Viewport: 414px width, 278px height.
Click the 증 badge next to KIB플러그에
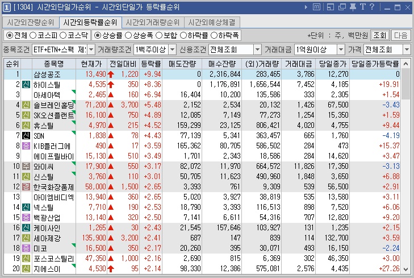pyautogui.click(x=26, y=146)
